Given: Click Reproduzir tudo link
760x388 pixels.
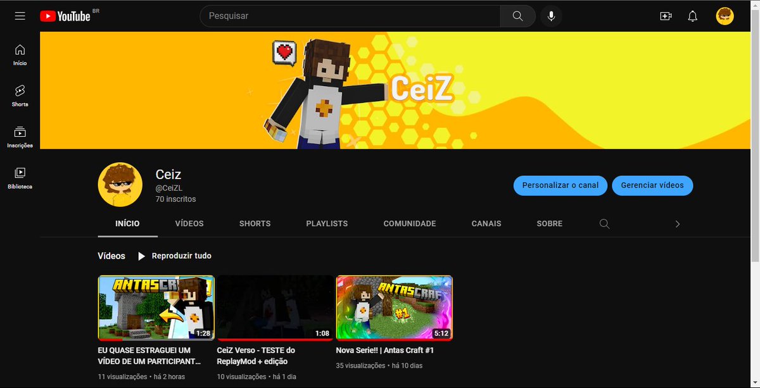Looking at the screenshot, I should (182, 256).
